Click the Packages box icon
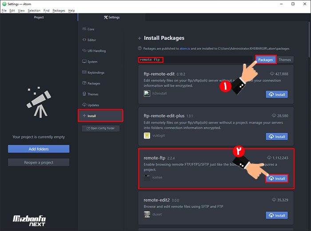Viewport: 311px width, 231px height. (84, 83)
